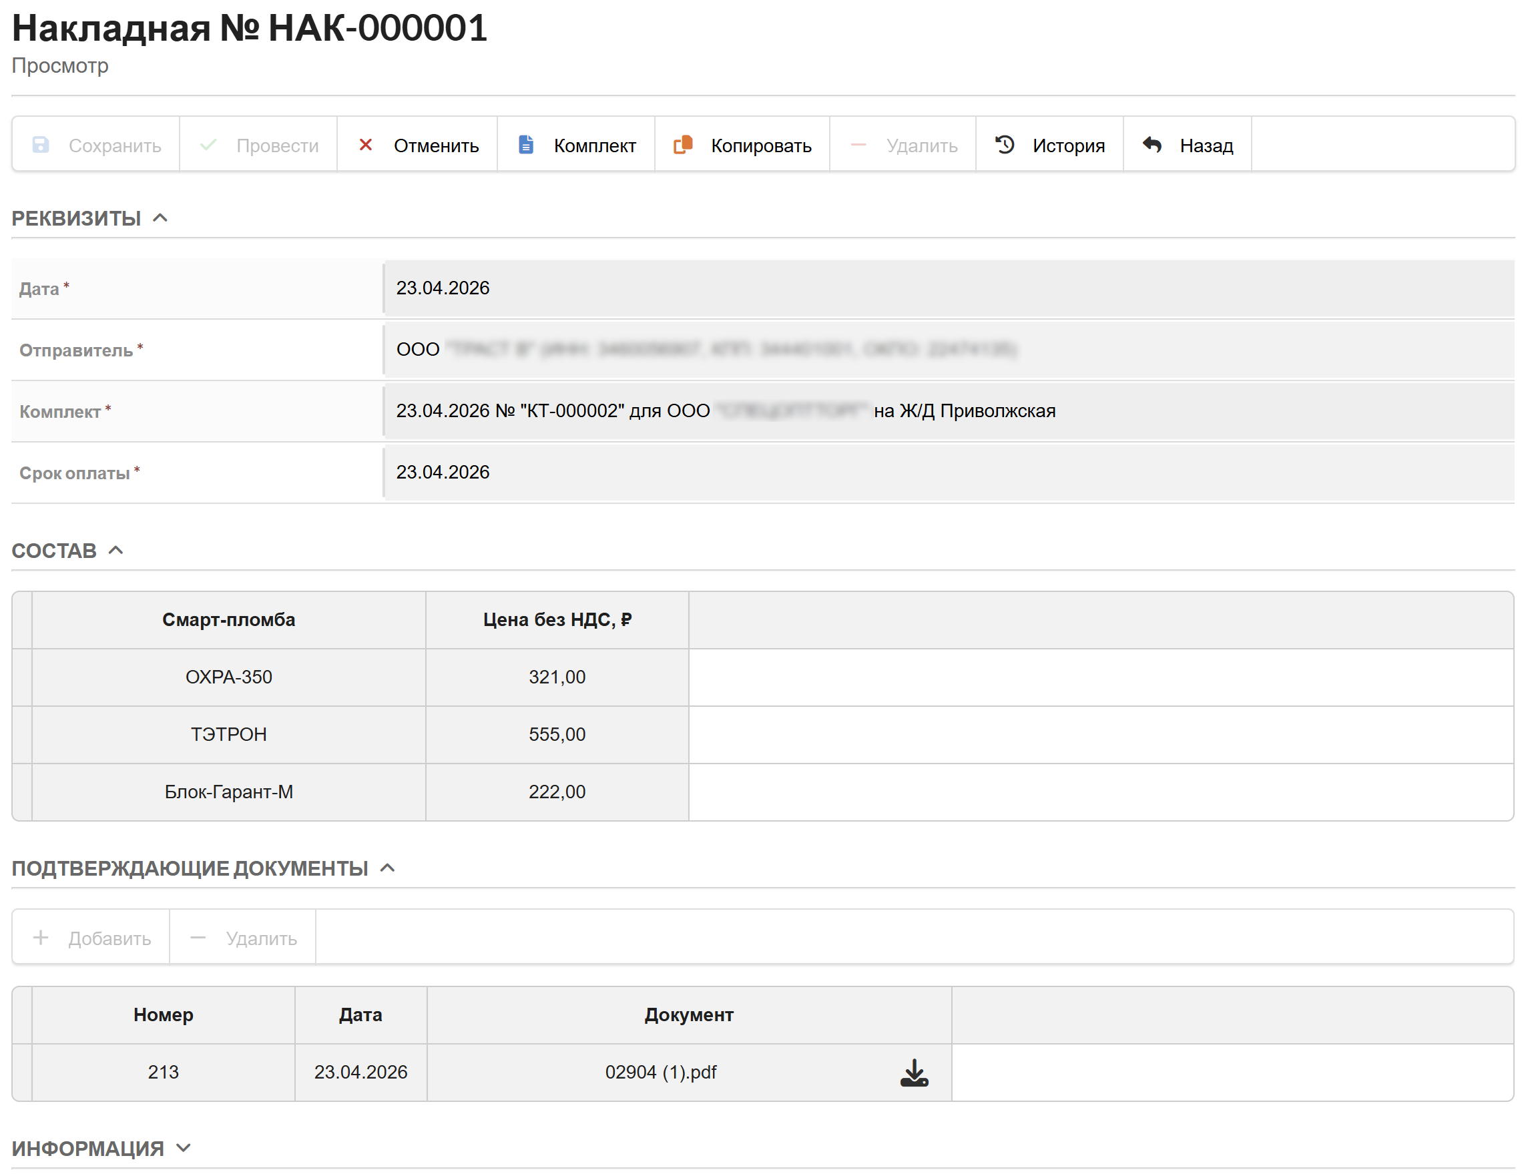Collapse the ПОДТВЕРЖДАЮЩИЕ ДОКУМЕНТЫ section
Viewport: 1526px width, 1176px height.
(387, 868)
